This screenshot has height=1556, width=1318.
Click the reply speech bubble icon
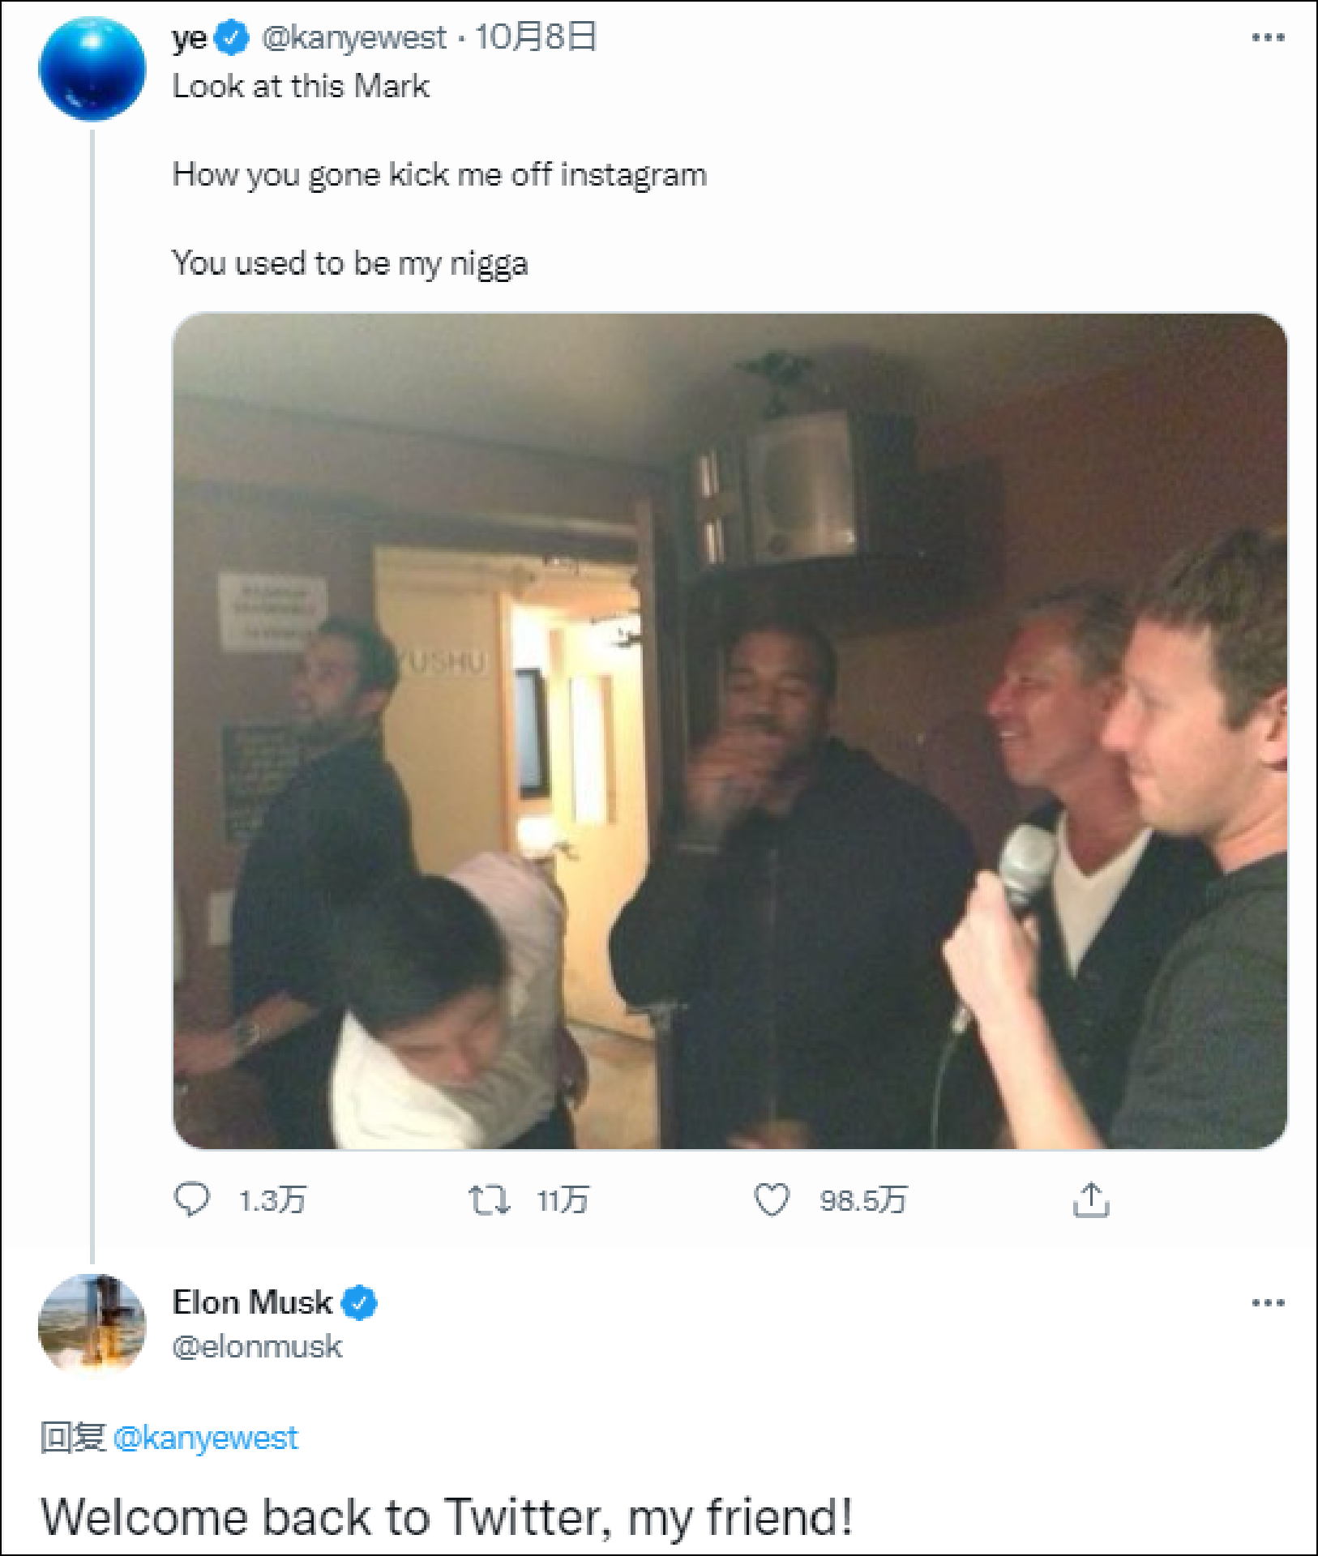point(192,1199)
